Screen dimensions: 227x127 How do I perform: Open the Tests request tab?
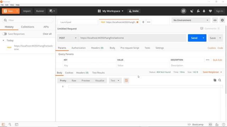[x=147, y=48]
